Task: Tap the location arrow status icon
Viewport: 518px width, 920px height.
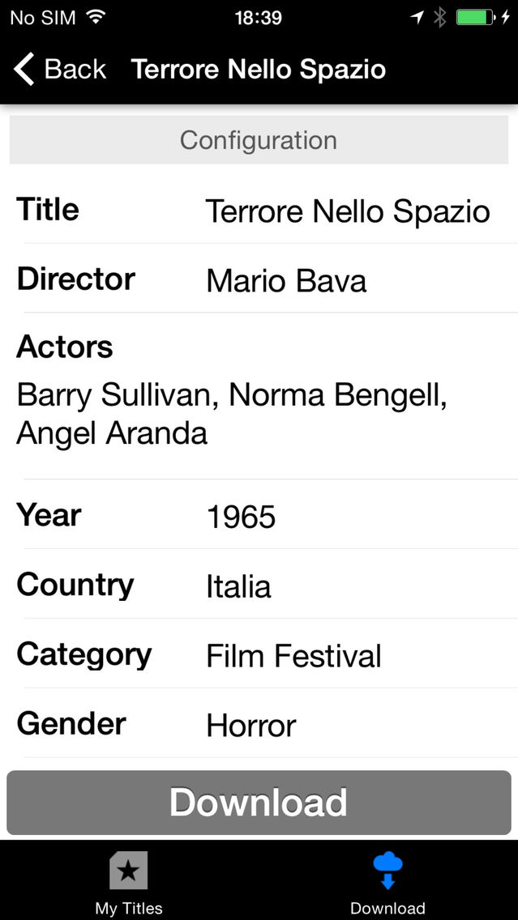Action: (x=417, y=18)
